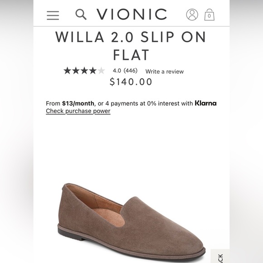
Task: Click the $140.00 price text
Action: tap(131, 82)
